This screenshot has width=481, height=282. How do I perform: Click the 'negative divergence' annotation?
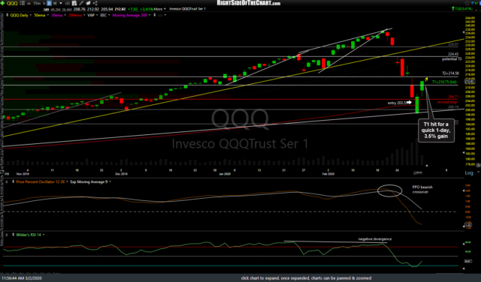[375, 239]
